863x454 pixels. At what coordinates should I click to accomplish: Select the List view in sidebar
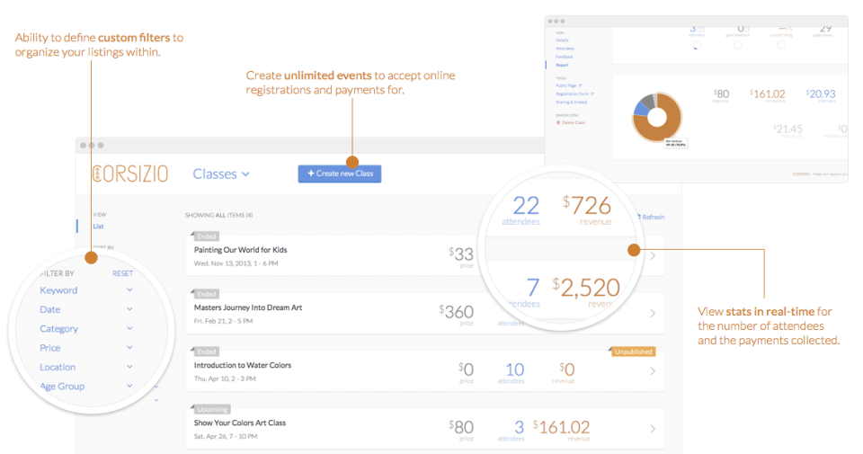click(x=99, y=227)
